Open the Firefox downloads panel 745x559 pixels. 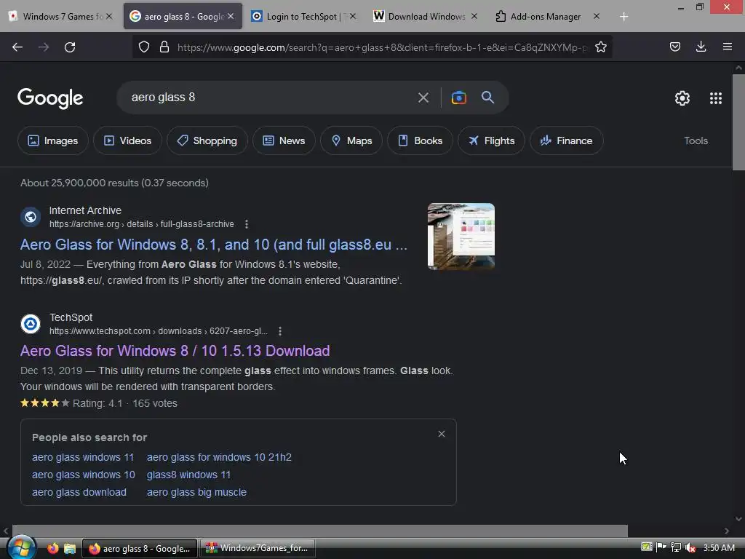[x=701, y=47]
